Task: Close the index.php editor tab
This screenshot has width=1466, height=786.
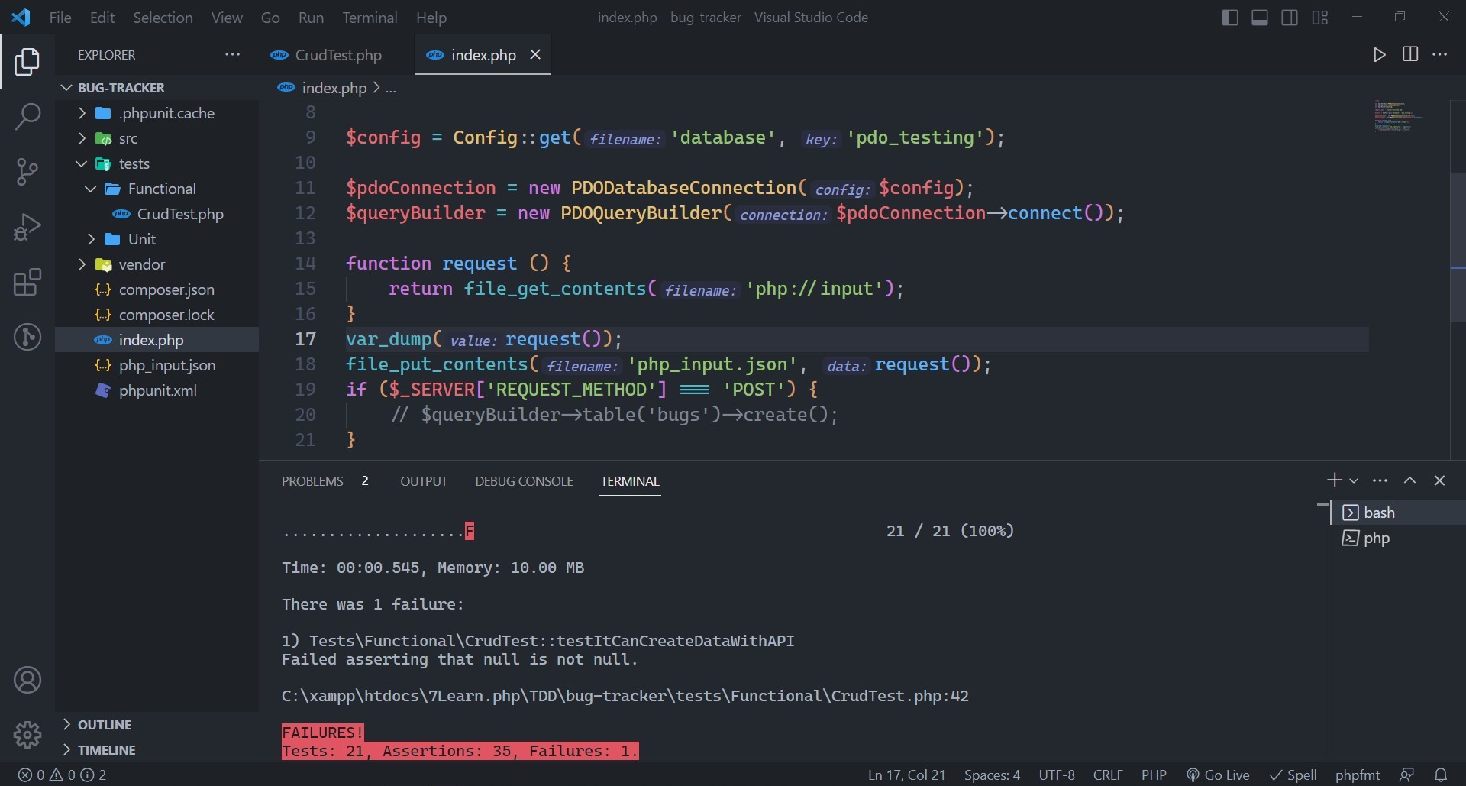Action: pos(535,54)
